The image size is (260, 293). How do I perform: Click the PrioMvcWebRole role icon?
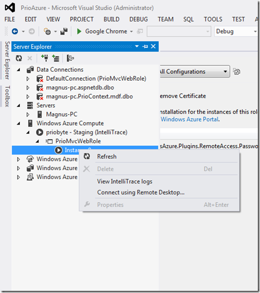point(49,141)
